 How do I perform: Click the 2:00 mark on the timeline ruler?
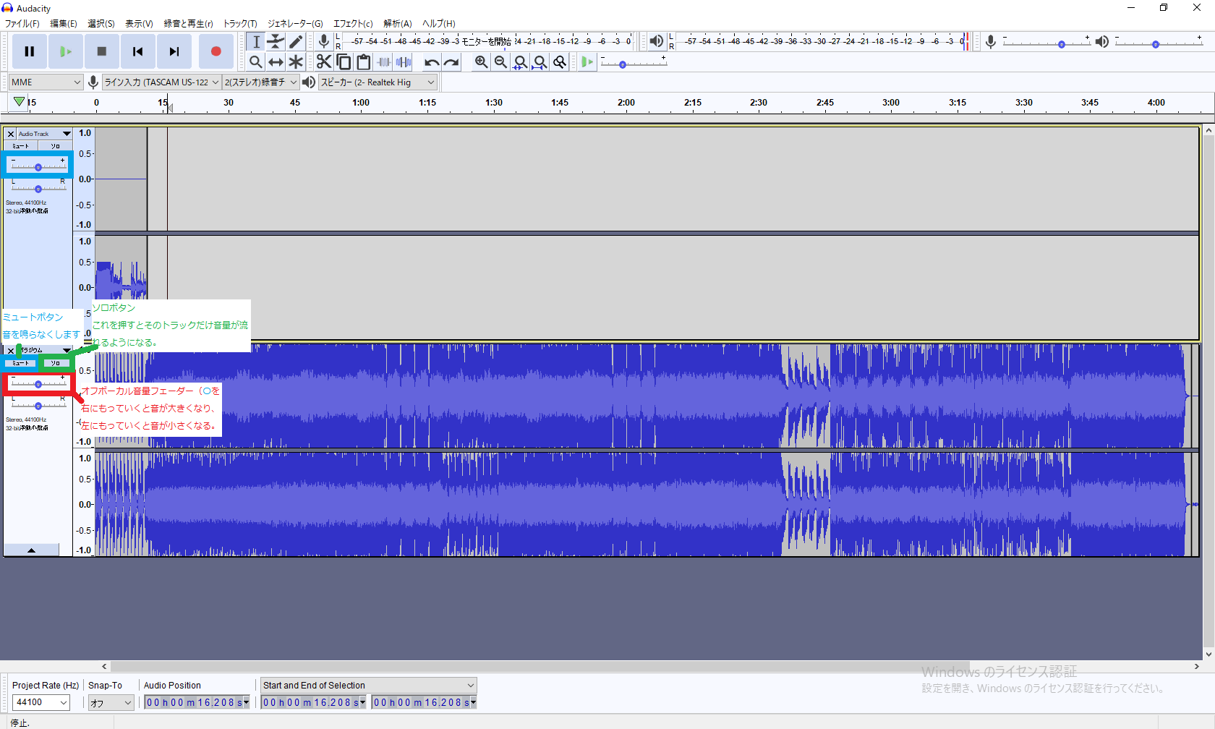(x=626, y=103)
